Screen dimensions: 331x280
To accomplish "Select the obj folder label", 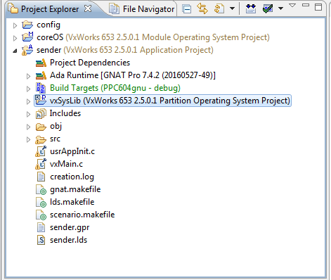I will pos(56,126).
